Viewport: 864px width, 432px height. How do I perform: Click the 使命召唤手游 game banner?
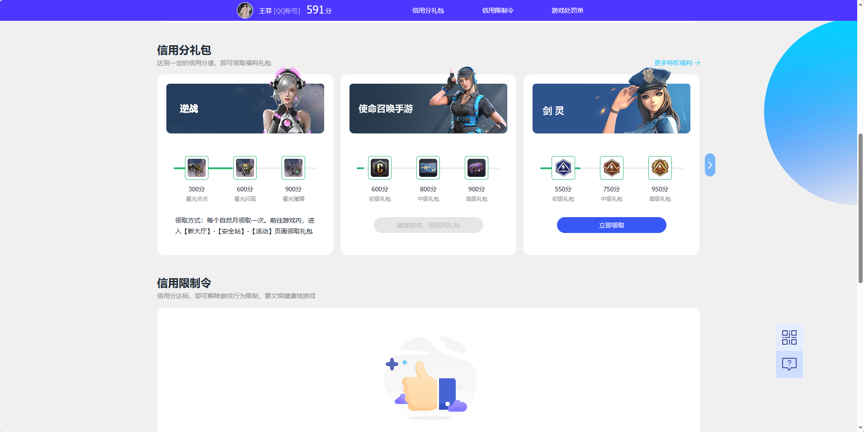click(428, 108)
